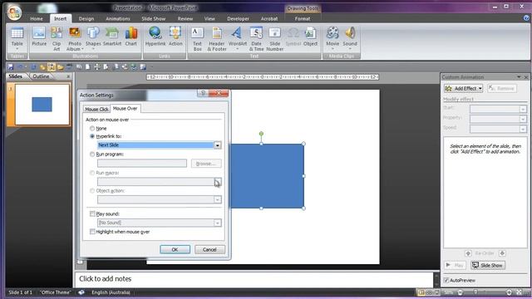Viewport: 532px width, 299px height.
Task: Expand the Object action dropdown
Action: pyautogui.click(x=218, y=199)
